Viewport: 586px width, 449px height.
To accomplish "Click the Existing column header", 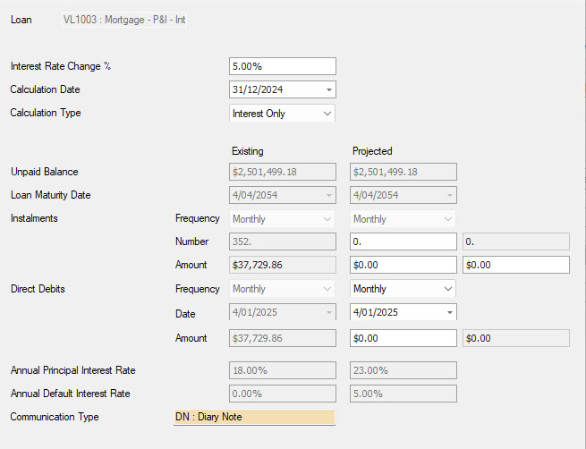I will click(x=248, y=151).
